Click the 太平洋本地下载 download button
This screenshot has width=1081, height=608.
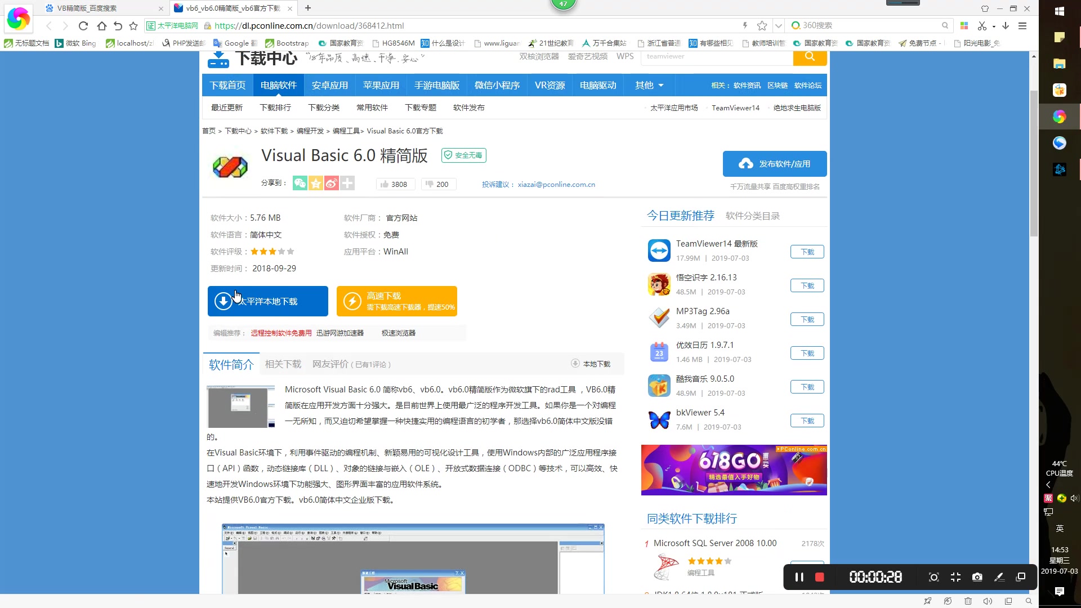(x=267, y=301)
